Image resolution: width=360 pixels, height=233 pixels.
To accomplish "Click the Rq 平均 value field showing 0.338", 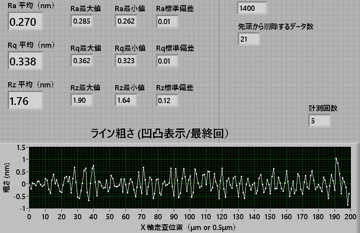I will (x=25, y=61).
